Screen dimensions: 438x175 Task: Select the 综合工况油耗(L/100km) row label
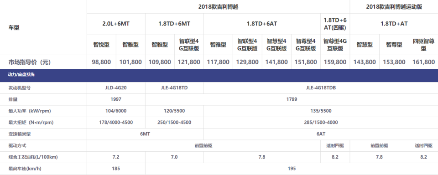(33, 157)
